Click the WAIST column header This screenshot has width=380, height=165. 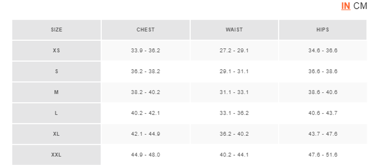click(x=234, y=30)
